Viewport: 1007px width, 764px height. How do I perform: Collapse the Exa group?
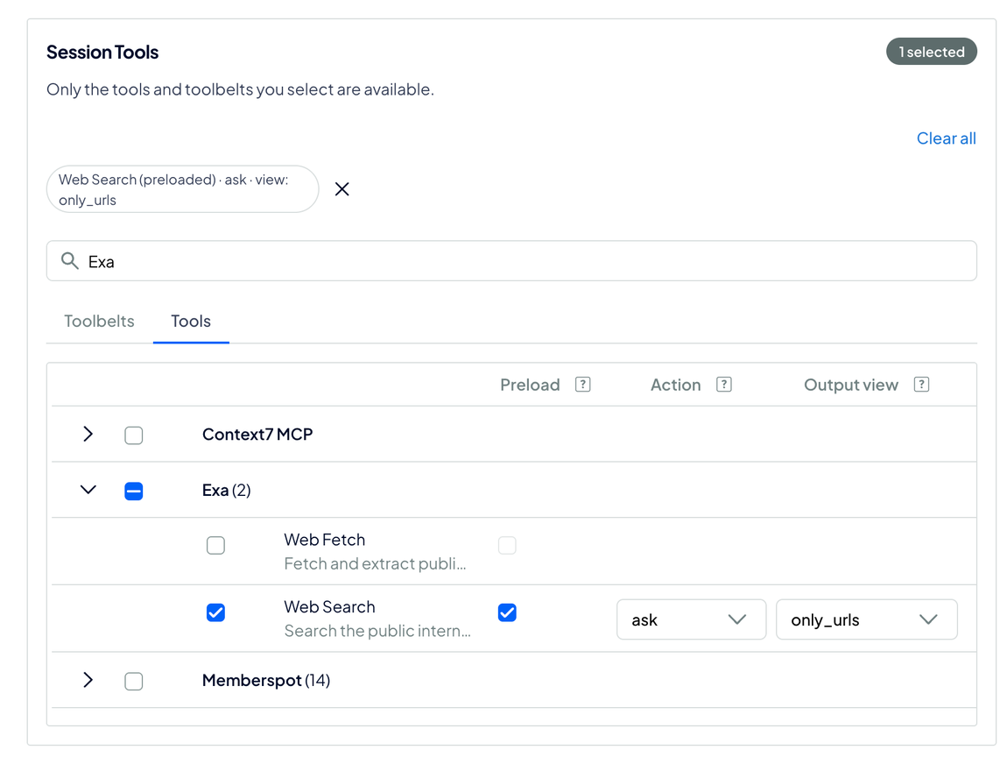tap(88, 490)
